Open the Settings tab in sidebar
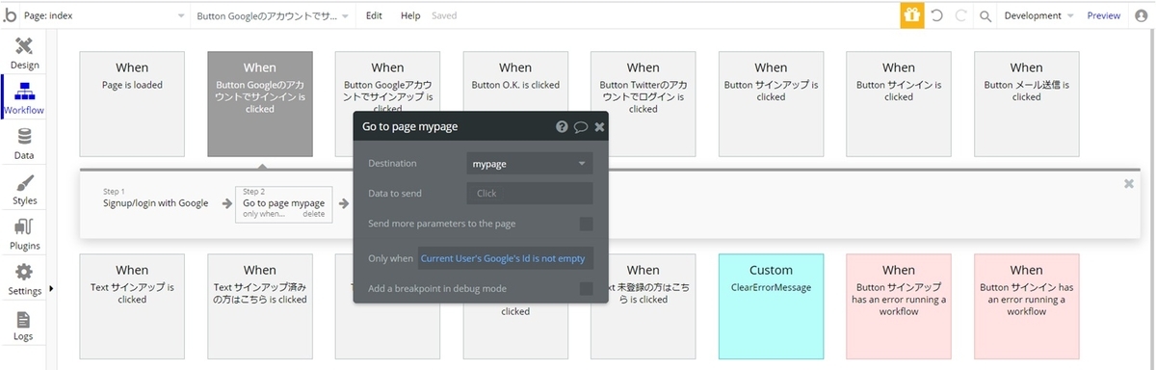 (24, 279)
